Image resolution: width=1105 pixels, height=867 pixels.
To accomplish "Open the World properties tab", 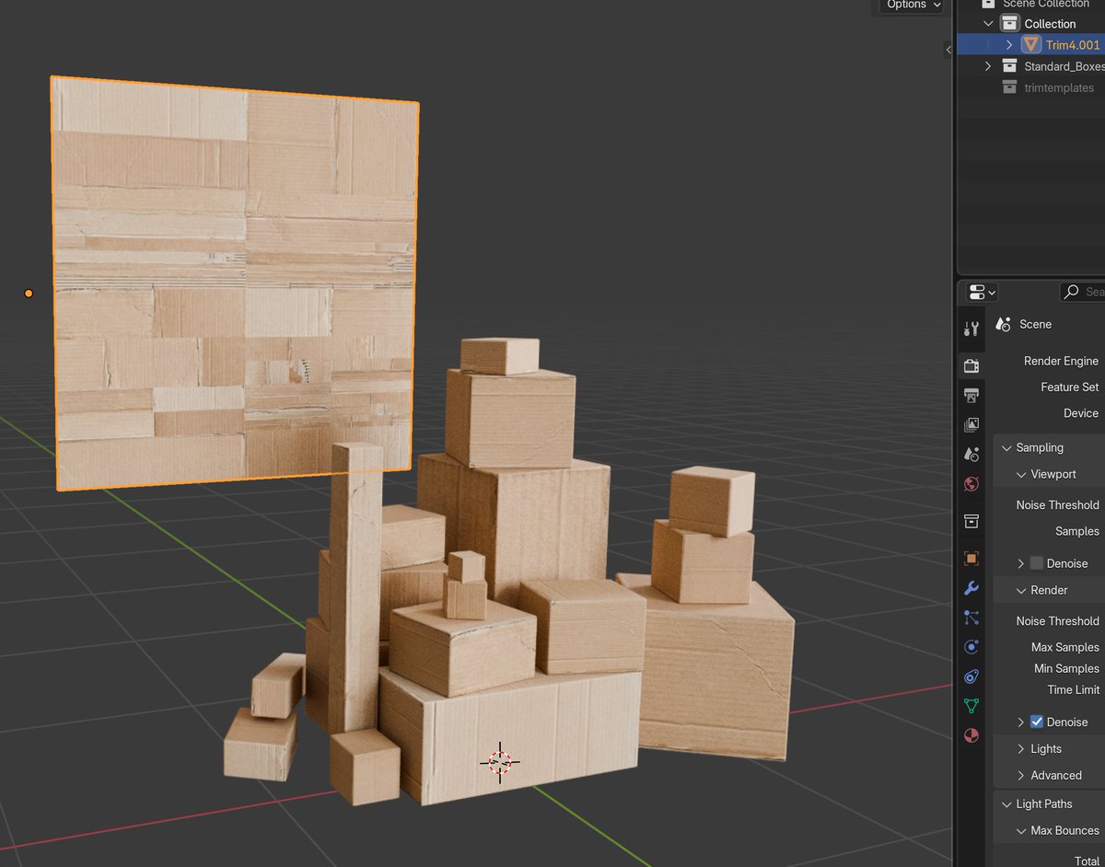I will click(x=971, y=483).
